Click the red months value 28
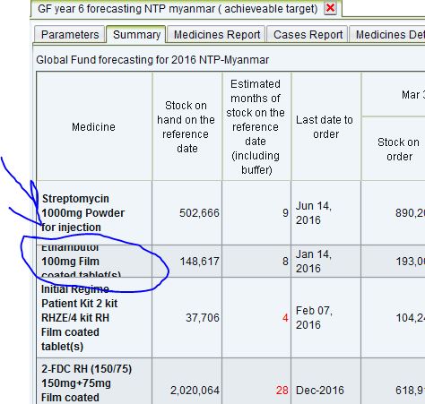Screen dimensions: 425x404 click(282, 391)
